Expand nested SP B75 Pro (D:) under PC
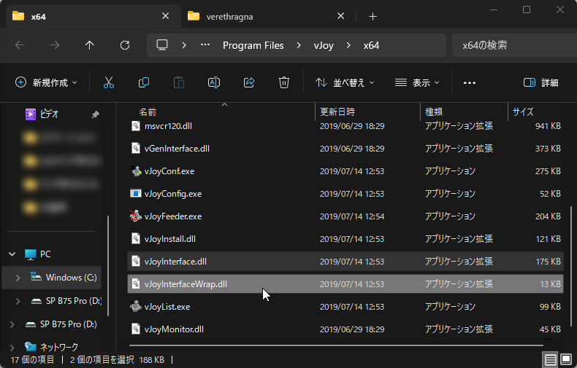The width and height of the screenshot is (577, 368). click(x=18, y=301)
